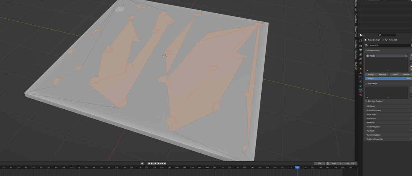Open the mesh data-block browse dropdown
412x176 pixels.
coord(367,45)
